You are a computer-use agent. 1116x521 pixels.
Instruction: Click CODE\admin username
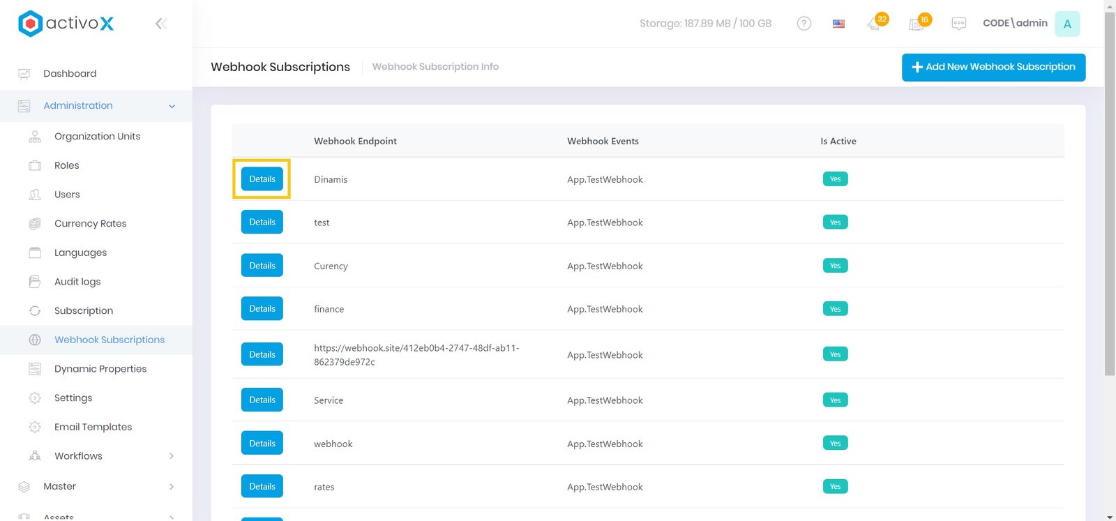[x=1015, y=23]
